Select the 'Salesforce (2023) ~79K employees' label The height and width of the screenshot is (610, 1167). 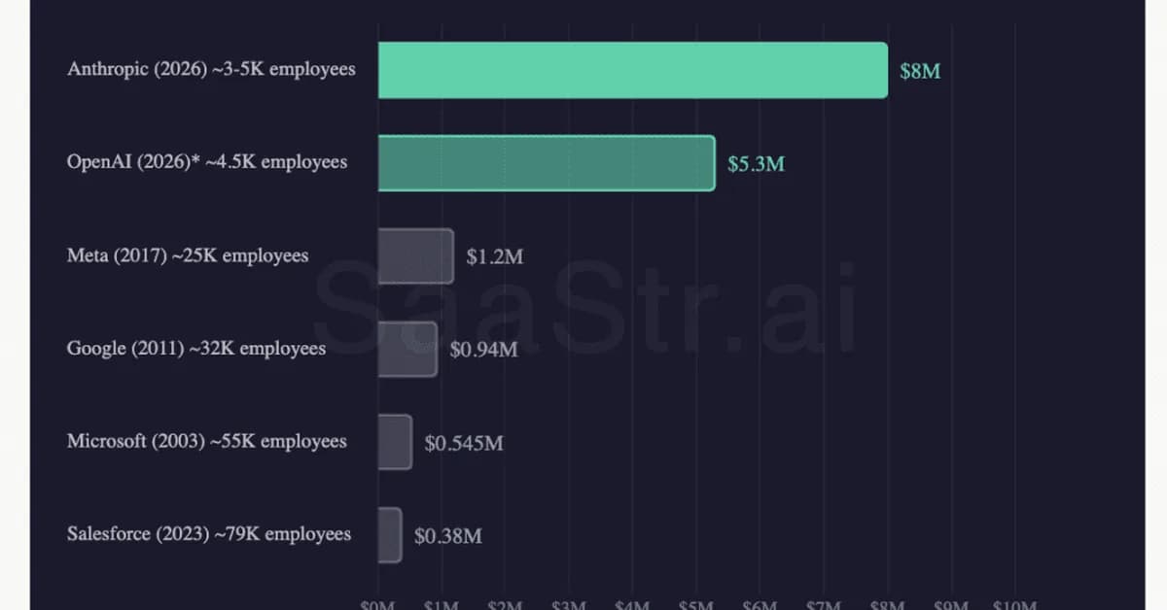[209, 534]
